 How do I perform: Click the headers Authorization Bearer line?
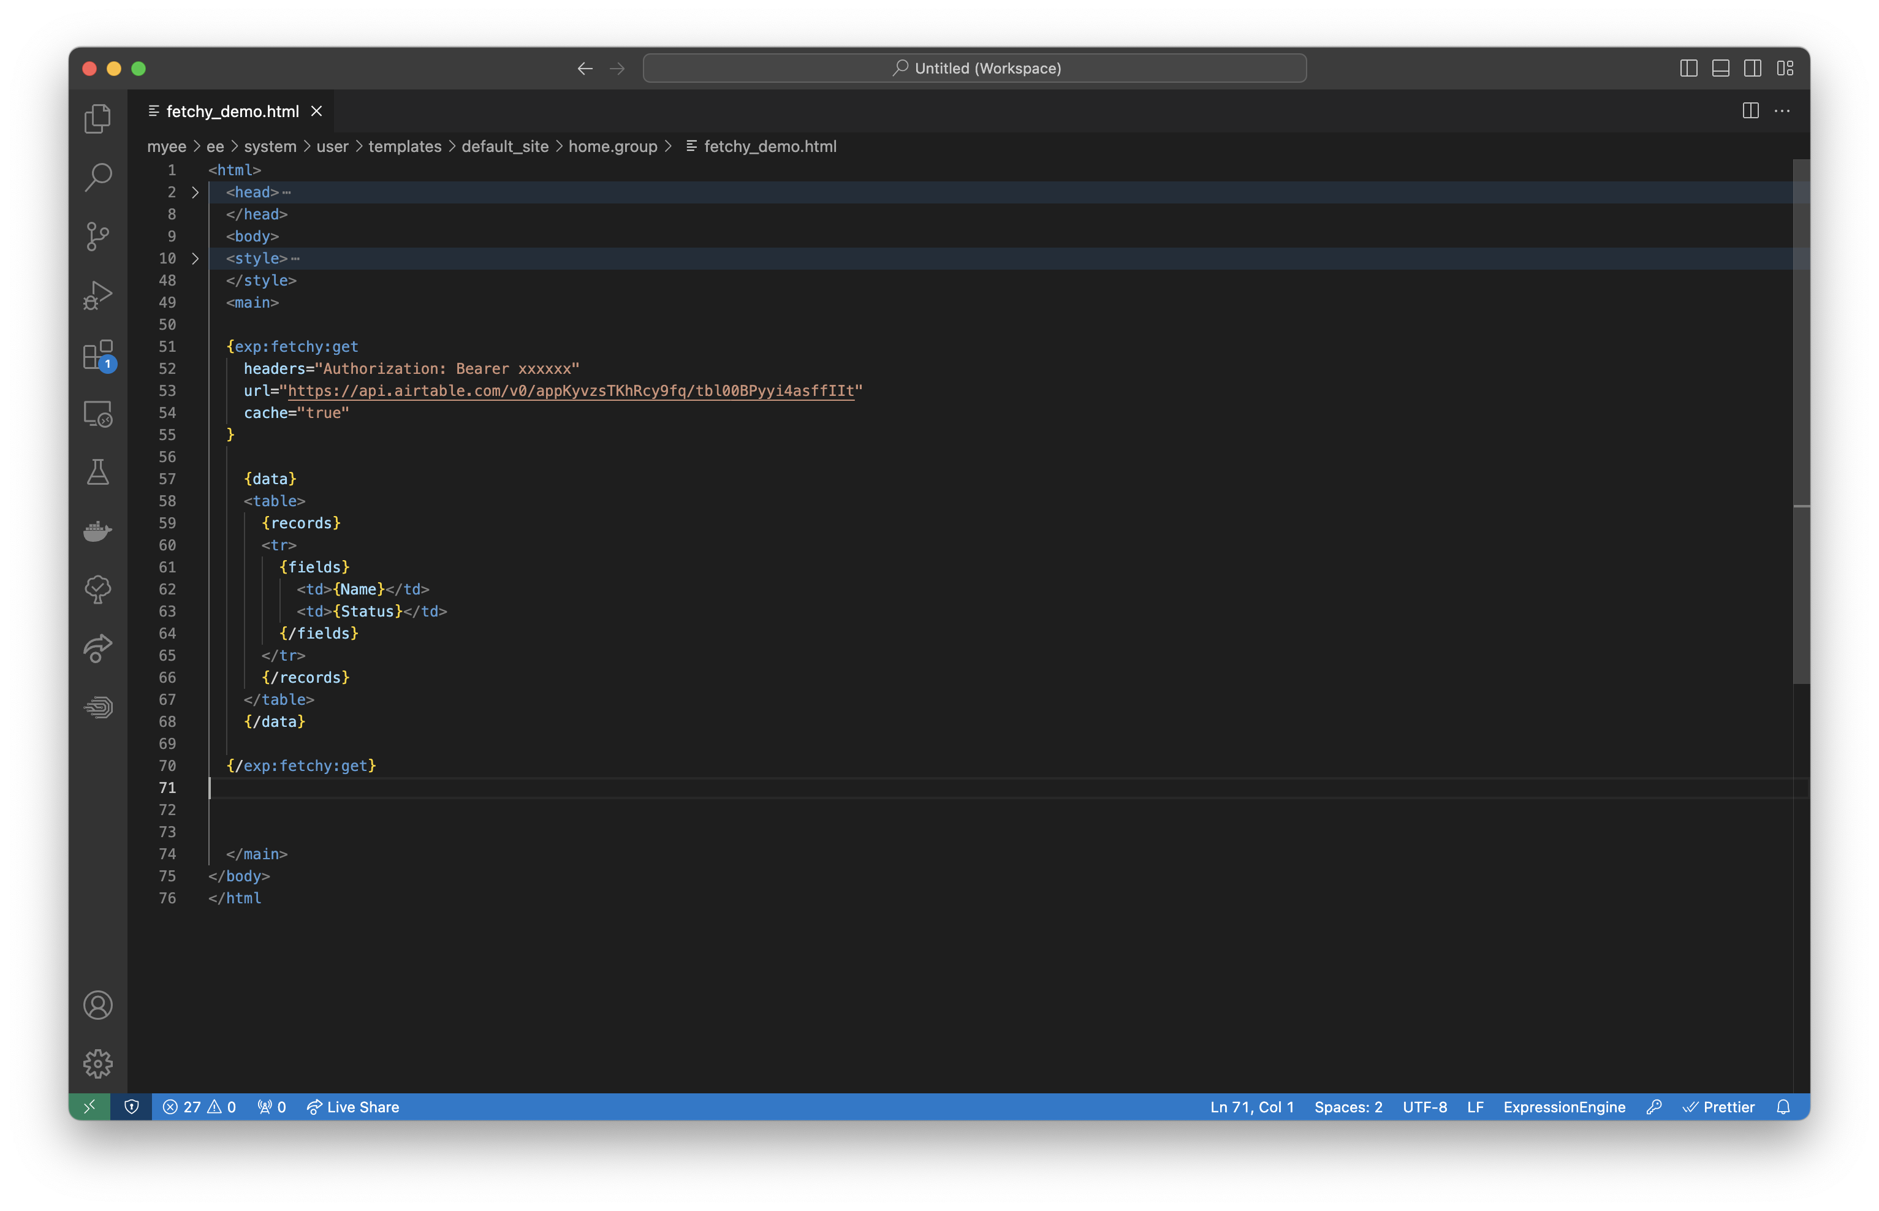411,369
